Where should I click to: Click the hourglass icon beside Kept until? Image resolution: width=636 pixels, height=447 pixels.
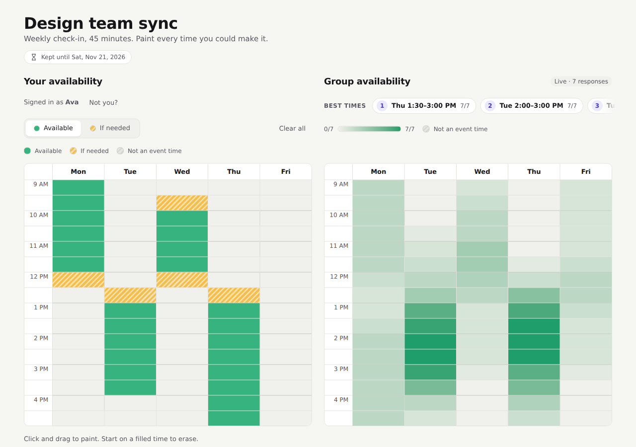point(34,57)
